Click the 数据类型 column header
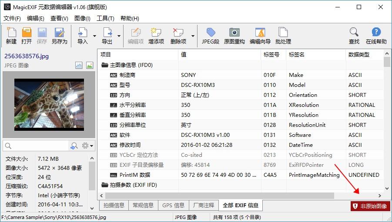The height and width of the screenshot is (222, 392). point(365,55)
